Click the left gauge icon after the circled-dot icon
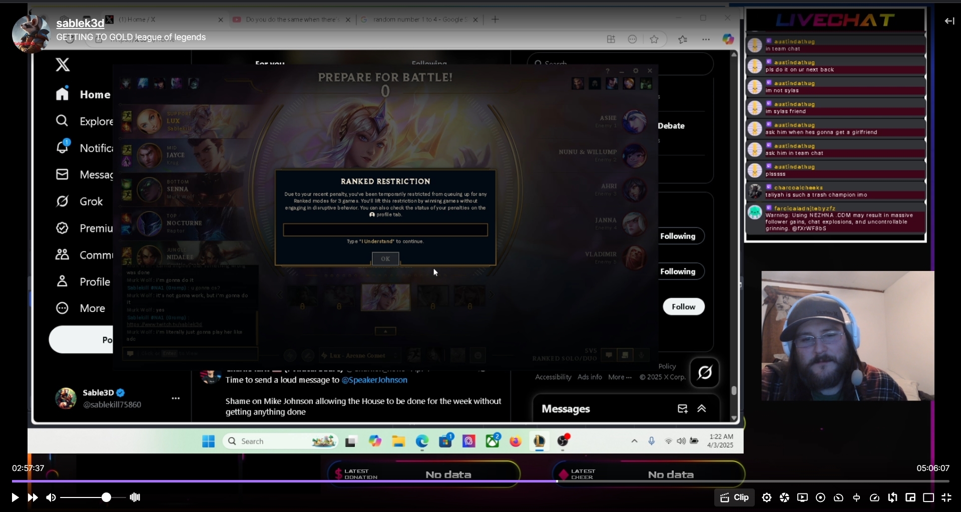The width and height of the screenshot is (961, 512). [838, 497]
